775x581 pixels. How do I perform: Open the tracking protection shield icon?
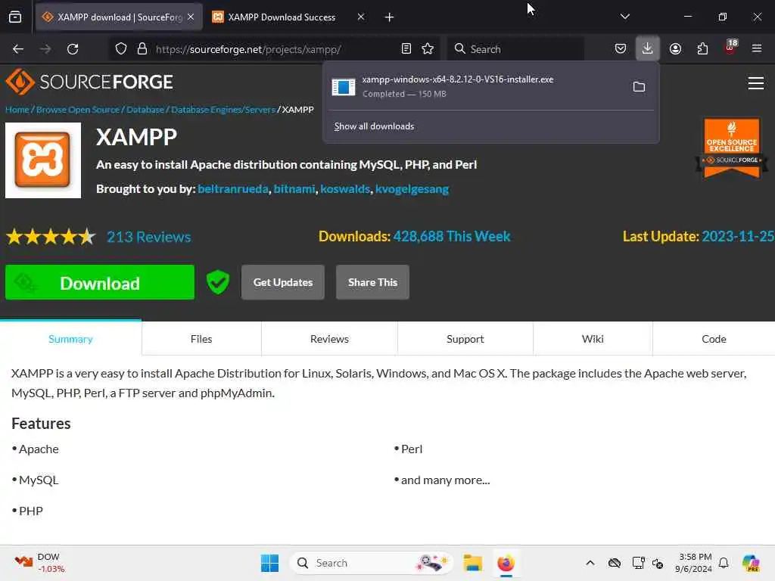click(x=121, y=49)
